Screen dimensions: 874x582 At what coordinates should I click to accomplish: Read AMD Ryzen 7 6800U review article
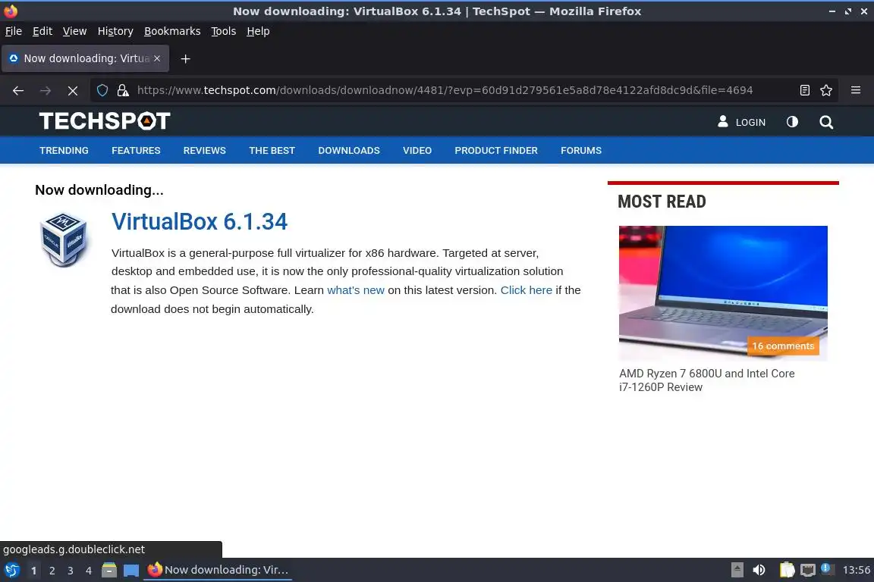click(707, 380)
